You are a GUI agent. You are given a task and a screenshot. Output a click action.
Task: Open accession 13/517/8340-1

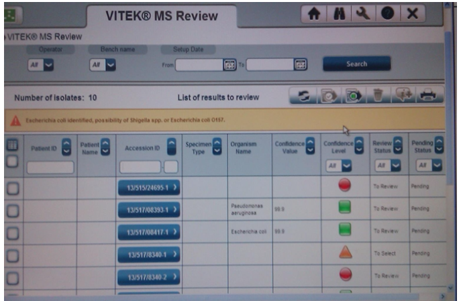point(149,255)
